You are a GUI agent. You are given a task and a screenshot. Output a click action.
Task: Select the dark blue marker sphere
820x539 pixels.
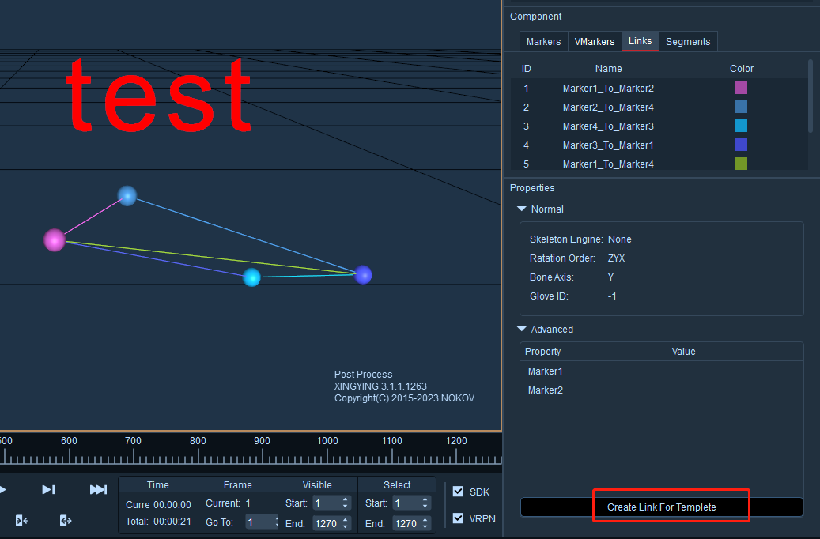363,274
